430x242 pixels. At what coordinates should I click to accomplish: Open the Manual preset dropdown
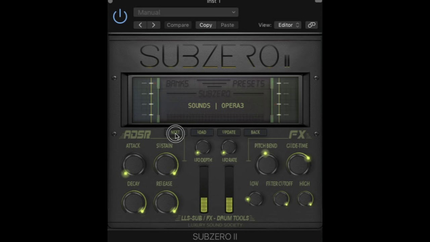click(186, 12)
